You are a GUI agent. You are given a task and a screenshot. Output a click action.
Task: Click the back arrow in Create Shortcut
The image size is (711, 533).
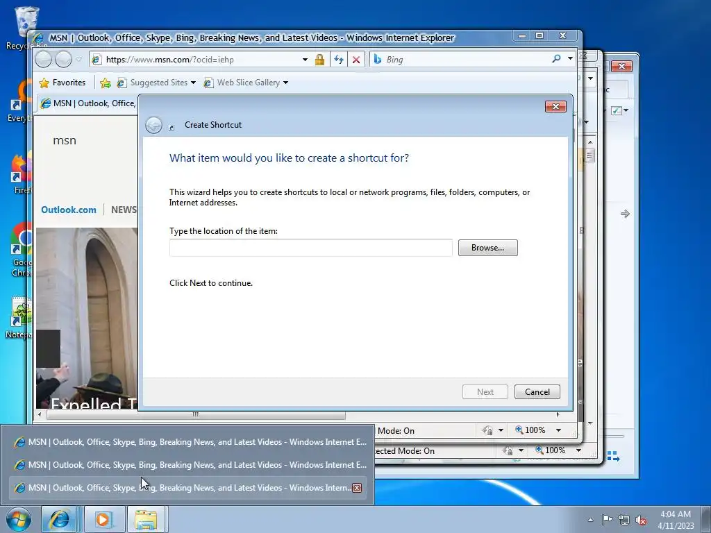[153, 125]
